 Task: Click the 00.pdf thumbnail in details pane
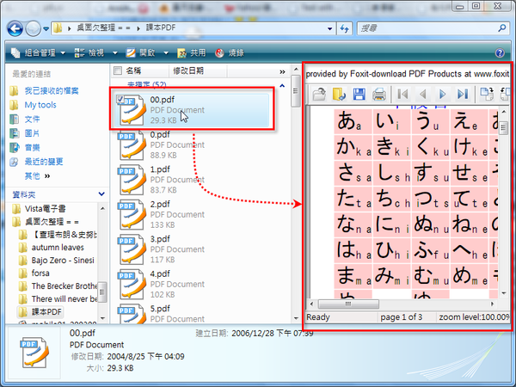point(34,352)
